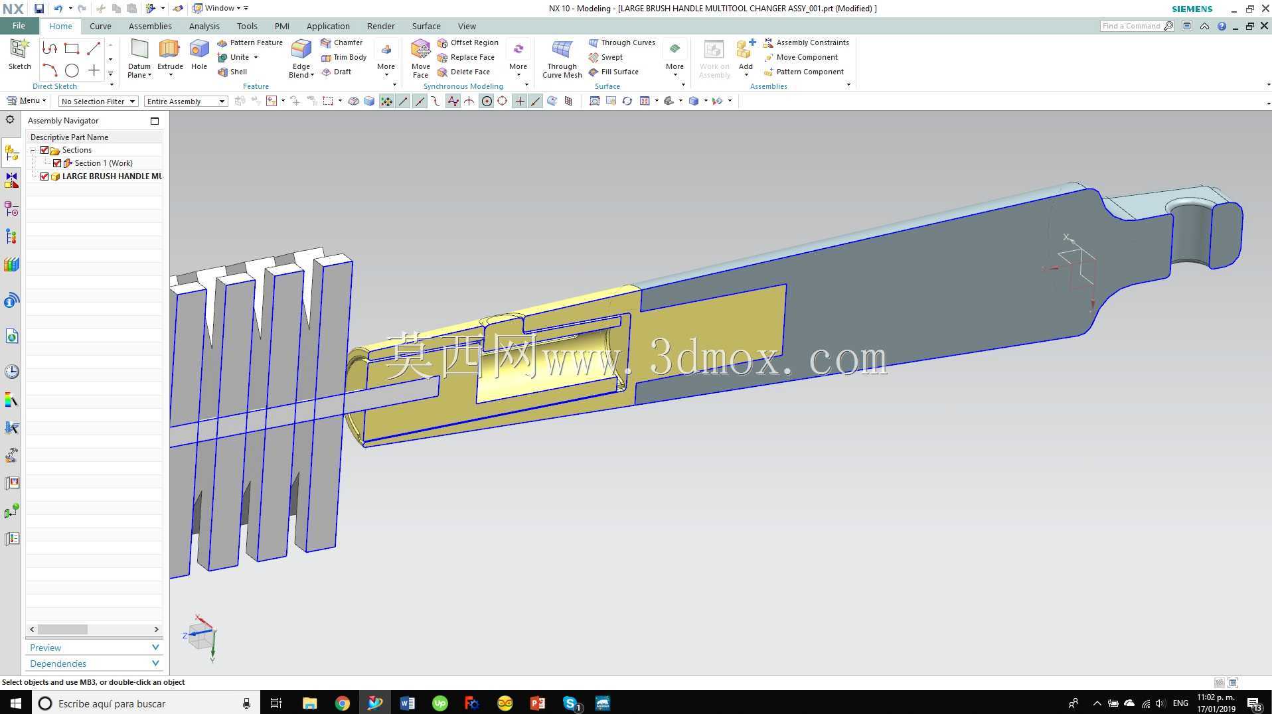Switch to the Curve ribbon tab
The image size is (1272, 714).
[x=100, y=26]
